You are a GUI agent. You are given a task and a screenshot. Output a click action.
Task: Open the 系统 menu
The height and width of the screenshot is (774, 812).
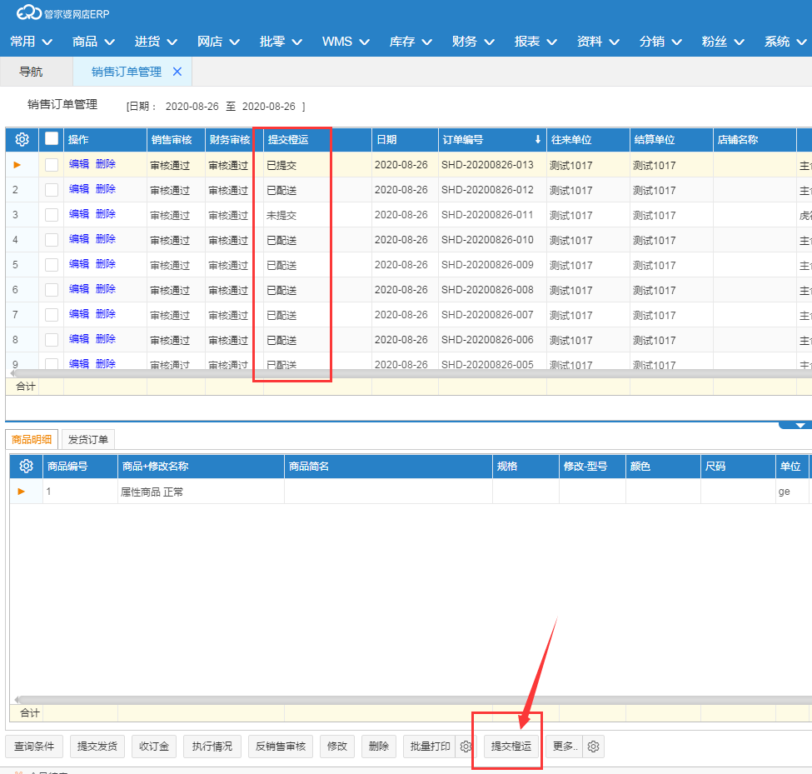(x=785, y=42)
